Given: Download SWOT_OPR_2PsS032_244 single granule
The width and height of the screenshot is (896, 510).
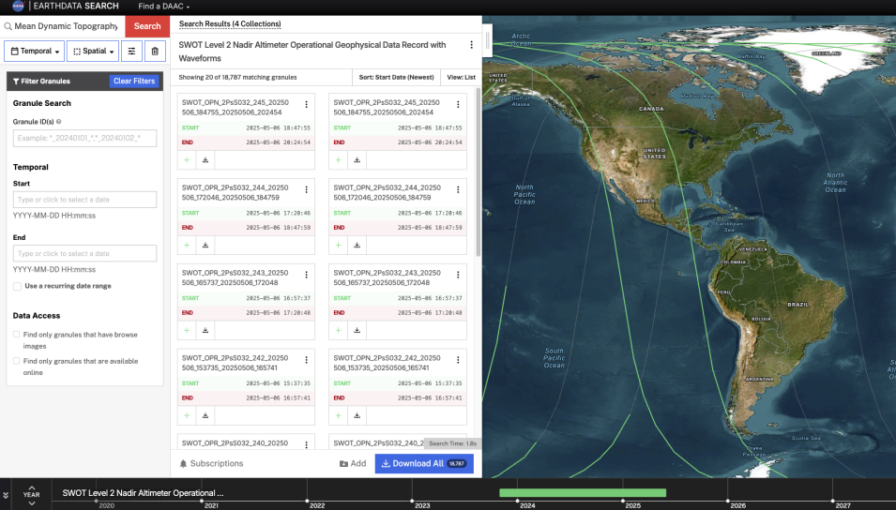Looking at the screenshot, I should tap(205, 245).
